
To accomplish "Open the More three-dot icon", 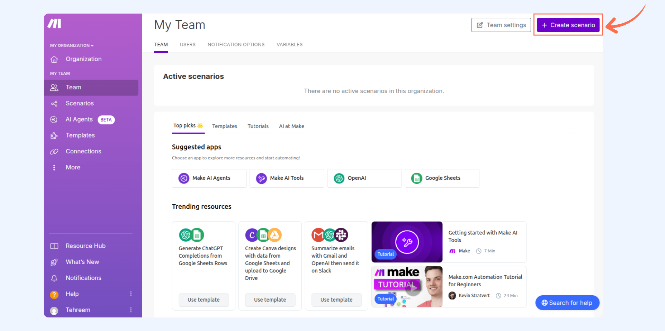I will [x=54, y=168].
